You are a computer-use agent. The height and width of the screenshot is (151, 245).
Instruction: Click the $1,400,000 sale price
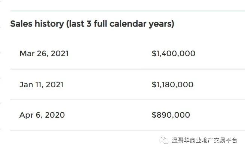point(174,54)
